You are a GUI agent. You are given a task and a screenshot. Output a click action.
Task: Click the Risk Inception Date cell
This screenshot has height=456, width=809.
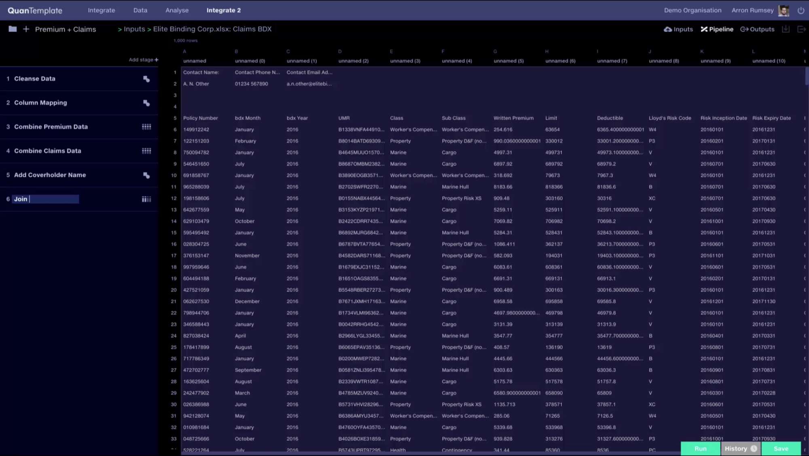coord(724,118)
